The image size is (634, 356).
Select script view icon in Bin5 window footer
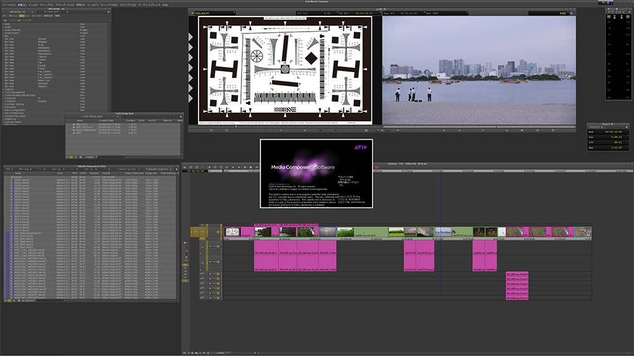coord(81,157)
